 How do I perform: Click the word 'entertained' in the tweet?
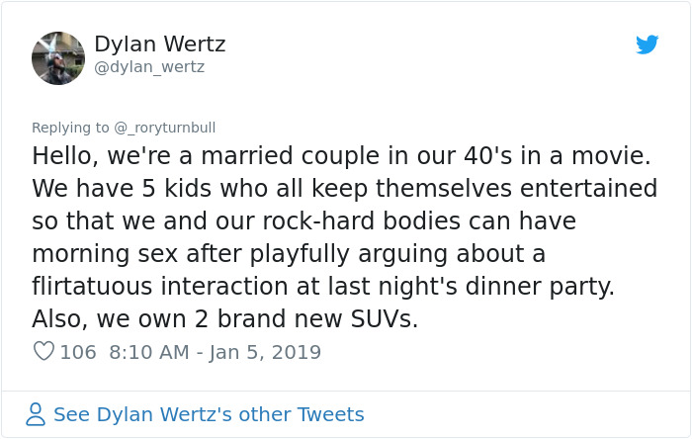pyautogui.click(x=589, y=189)
